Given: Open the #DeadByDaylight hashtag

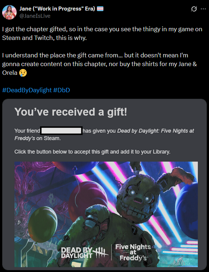Looking at the screenshot, I should pyautogui.click(x=27, y=90).
